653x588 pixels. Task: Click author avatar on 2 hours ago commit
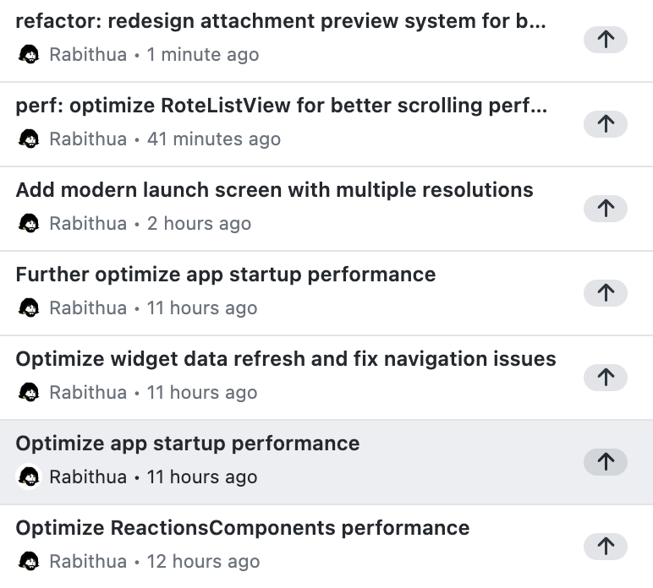(x=29, y=224)
